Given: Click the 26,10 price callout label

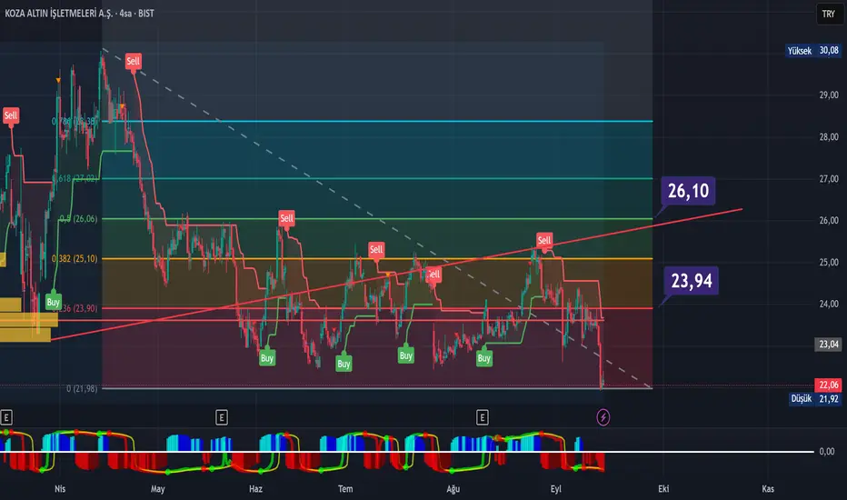Looking at the screenshot, I should click(x=688, y=190).
